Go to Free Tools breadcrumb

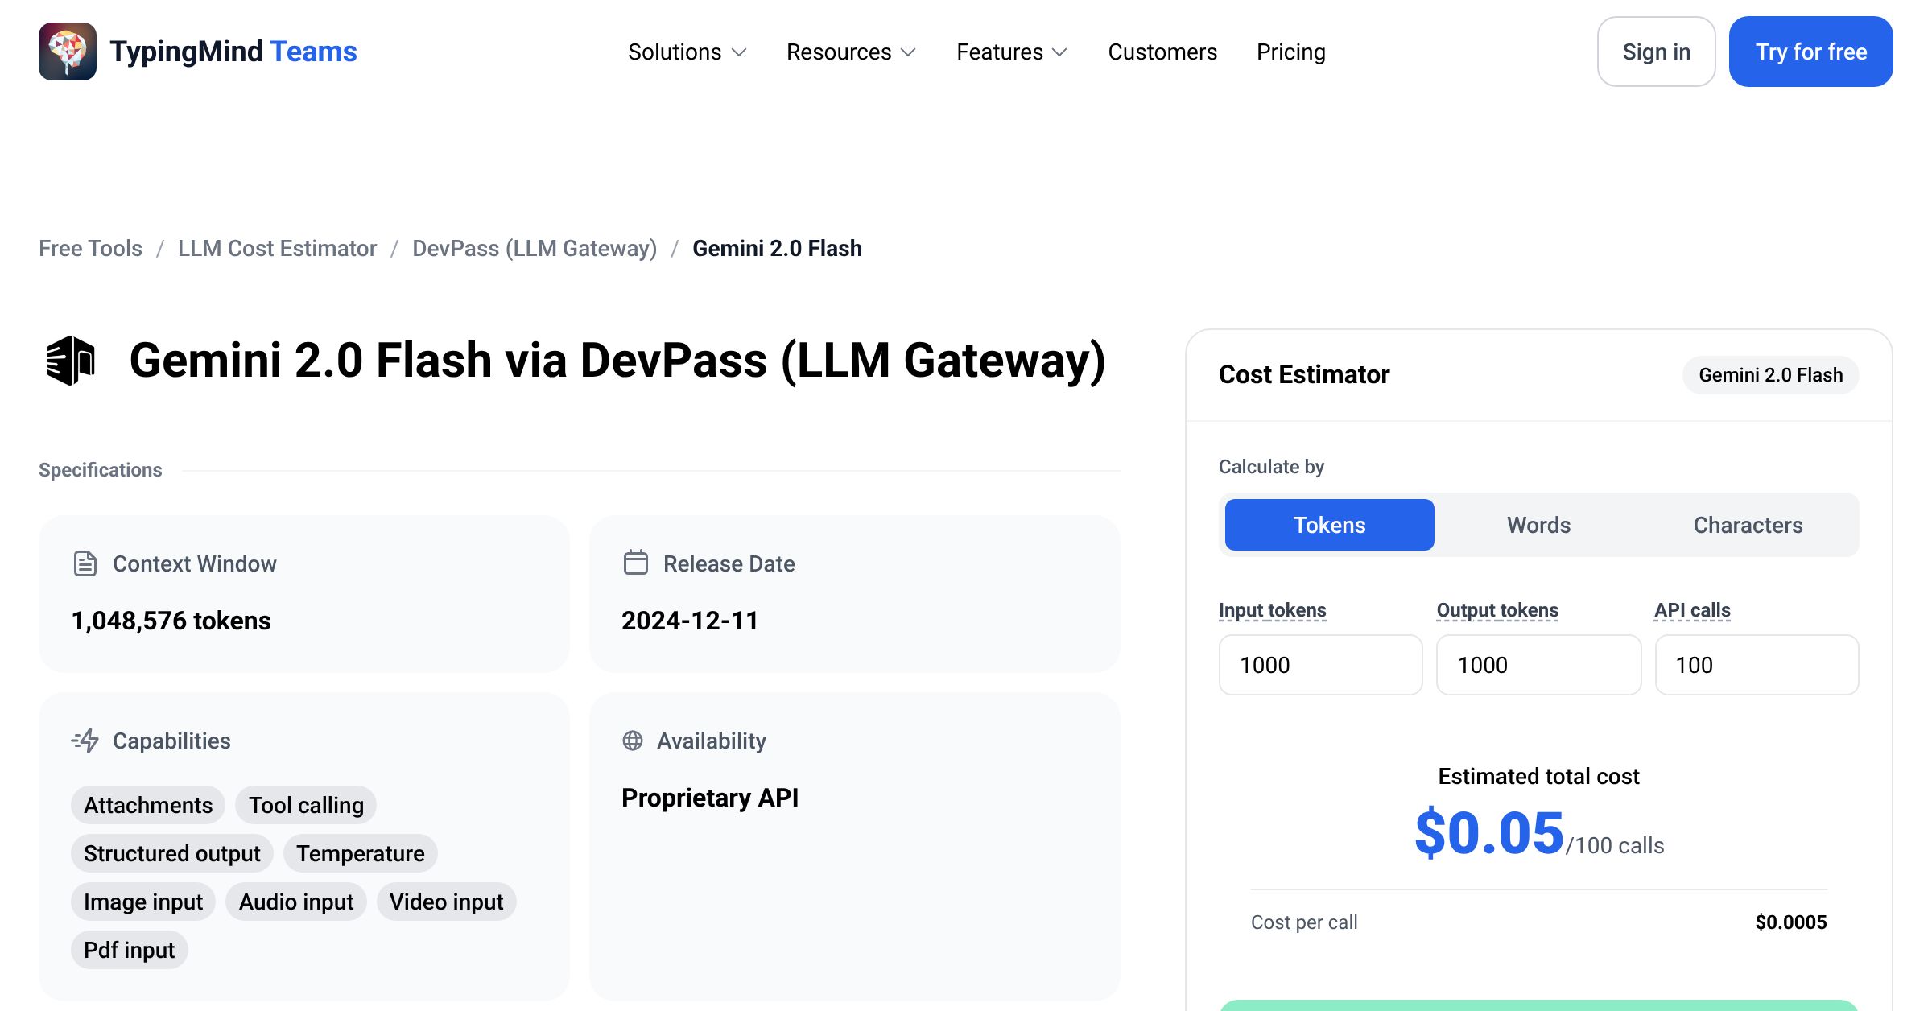tap(90, 248)
